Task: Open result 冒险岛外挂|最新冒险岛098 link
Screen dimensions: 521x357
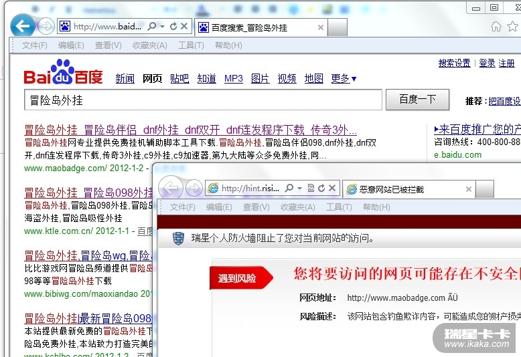Action: click(88, 318)
